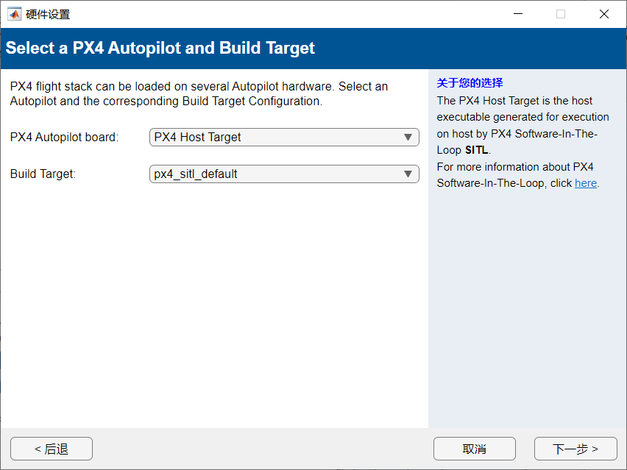
Task: Click the 'PX4 Autopilot board:' label
Action: 64,137
